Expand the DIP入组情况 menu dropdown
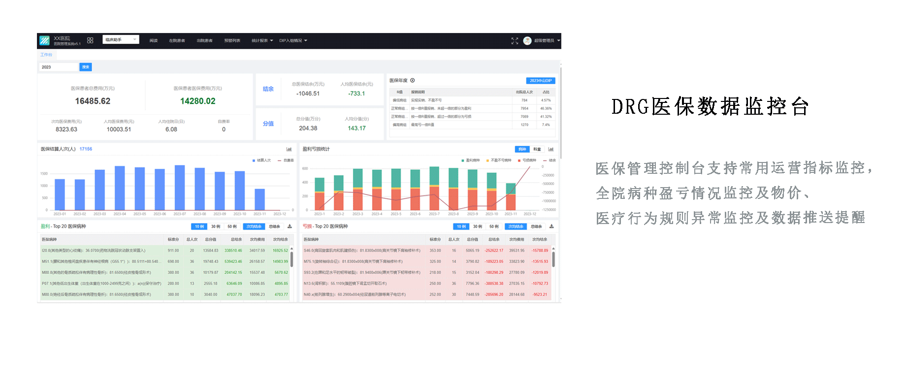Screen dimensions: 907x387 coord(293,41)
